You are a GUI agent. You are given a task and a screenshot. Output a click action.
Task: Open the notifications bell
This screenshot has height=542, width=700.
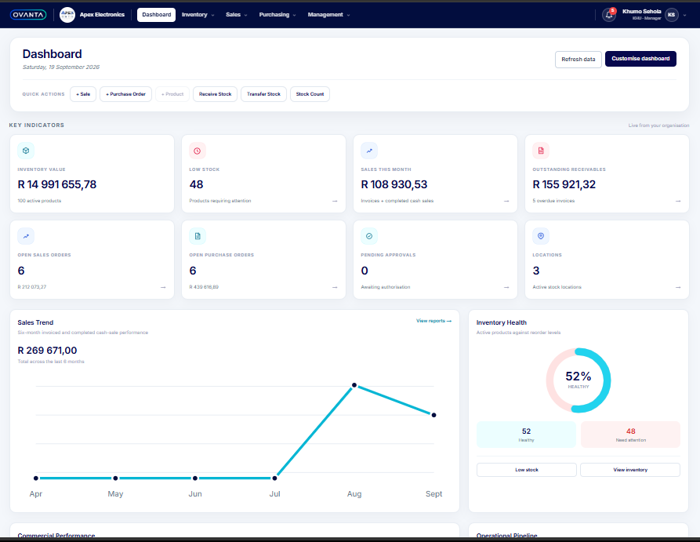[609, 15]
